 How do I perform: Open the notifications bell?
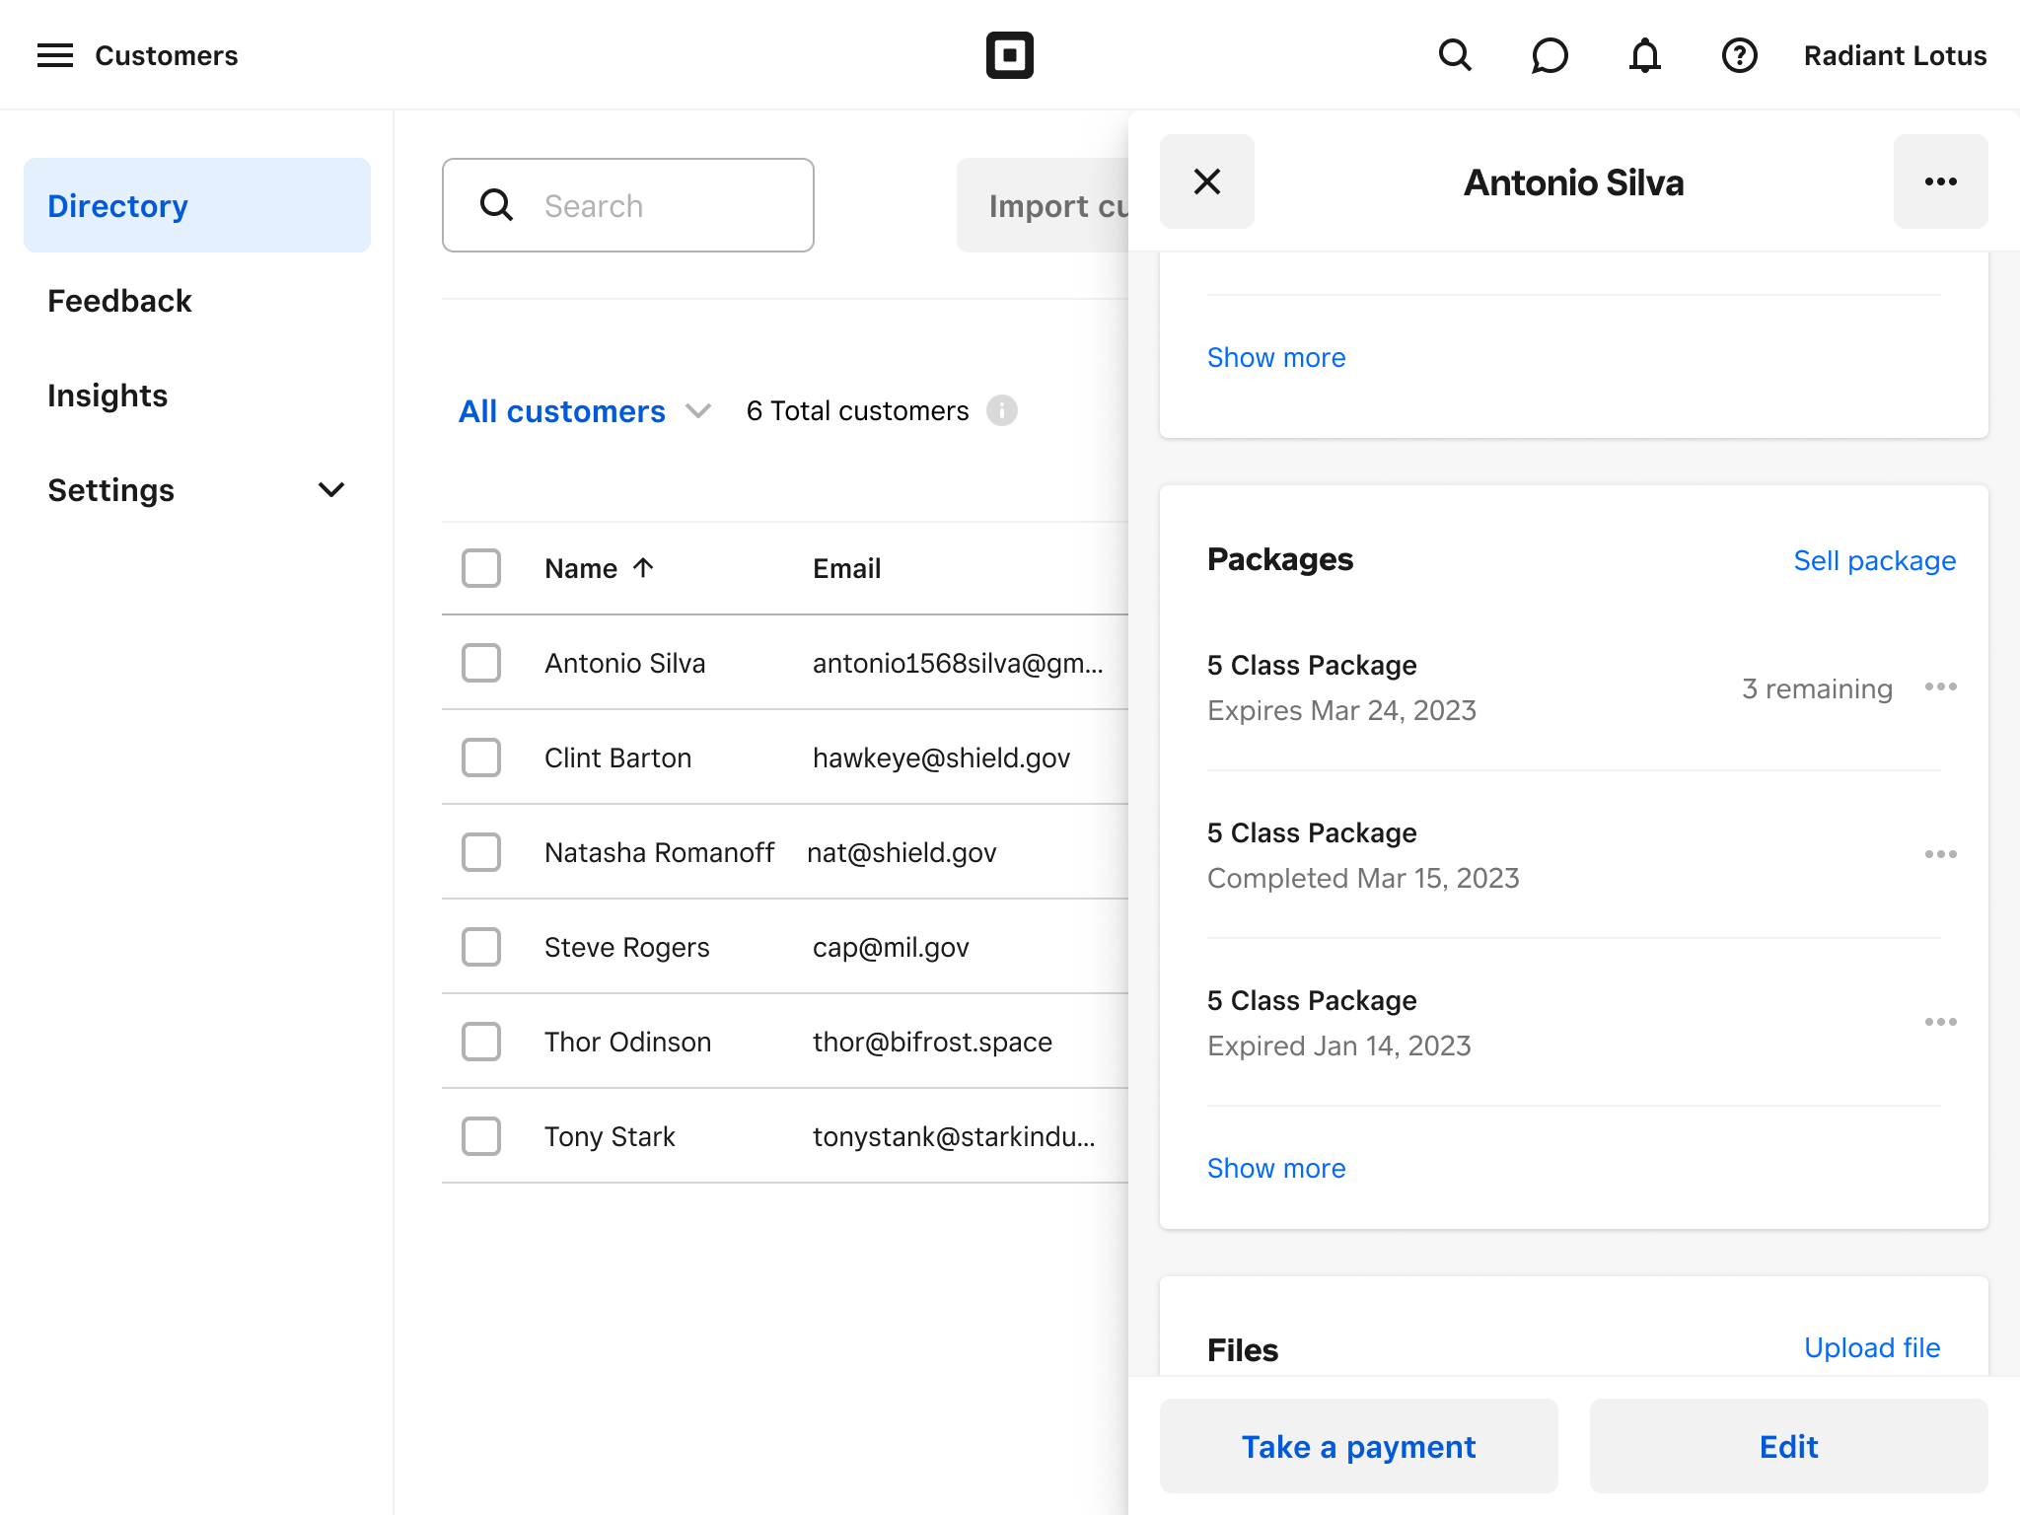pos(1644,55)
